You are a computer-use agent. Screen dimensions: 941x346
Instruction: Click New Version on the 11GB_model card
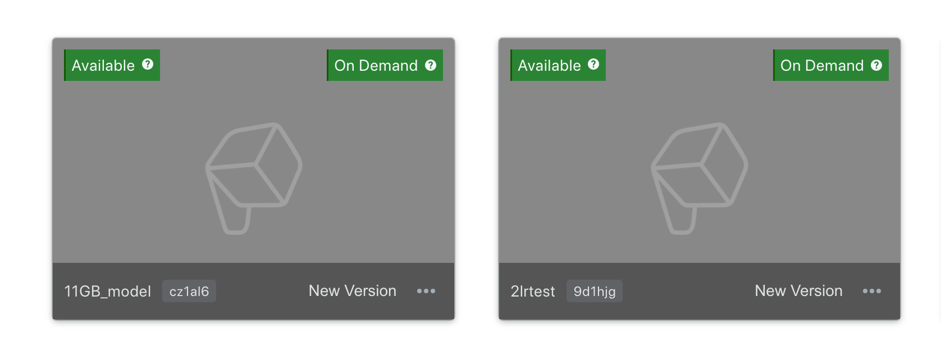[353, 291]
